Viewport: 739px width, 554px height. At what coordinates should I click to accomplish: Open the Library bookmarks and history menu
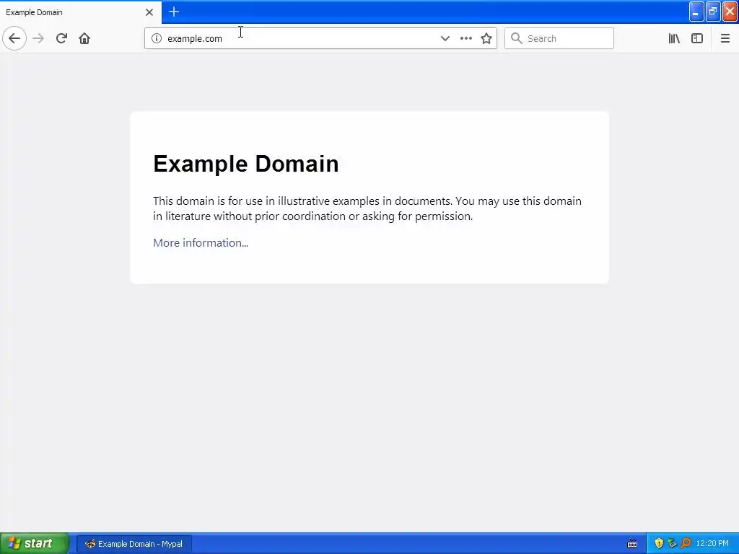click(x=674, y=38)
